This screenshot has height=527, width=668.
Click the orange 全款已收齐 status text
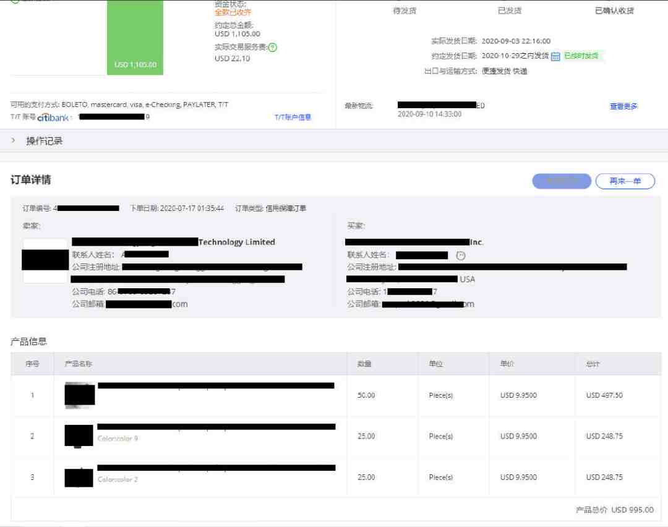(x=233, y=12)
